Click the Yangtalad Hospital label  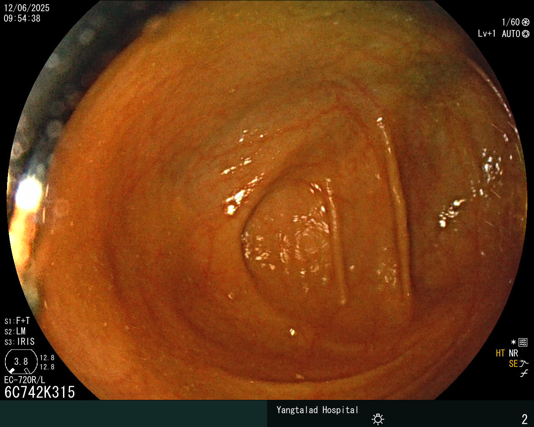click(x=317, y=410)
